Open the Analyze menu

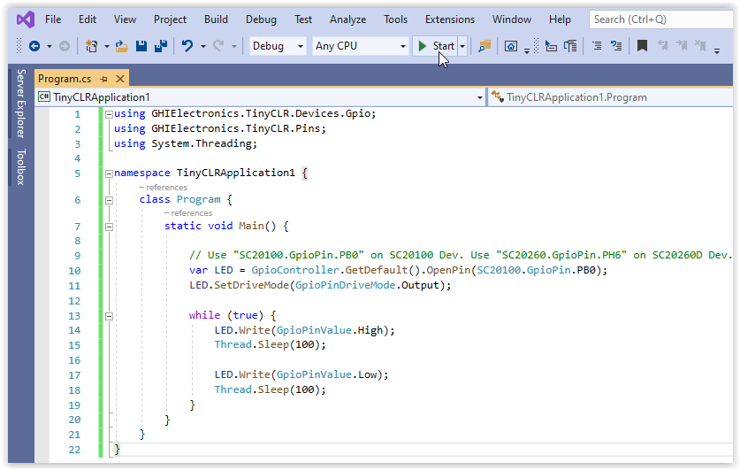(347, 19)
